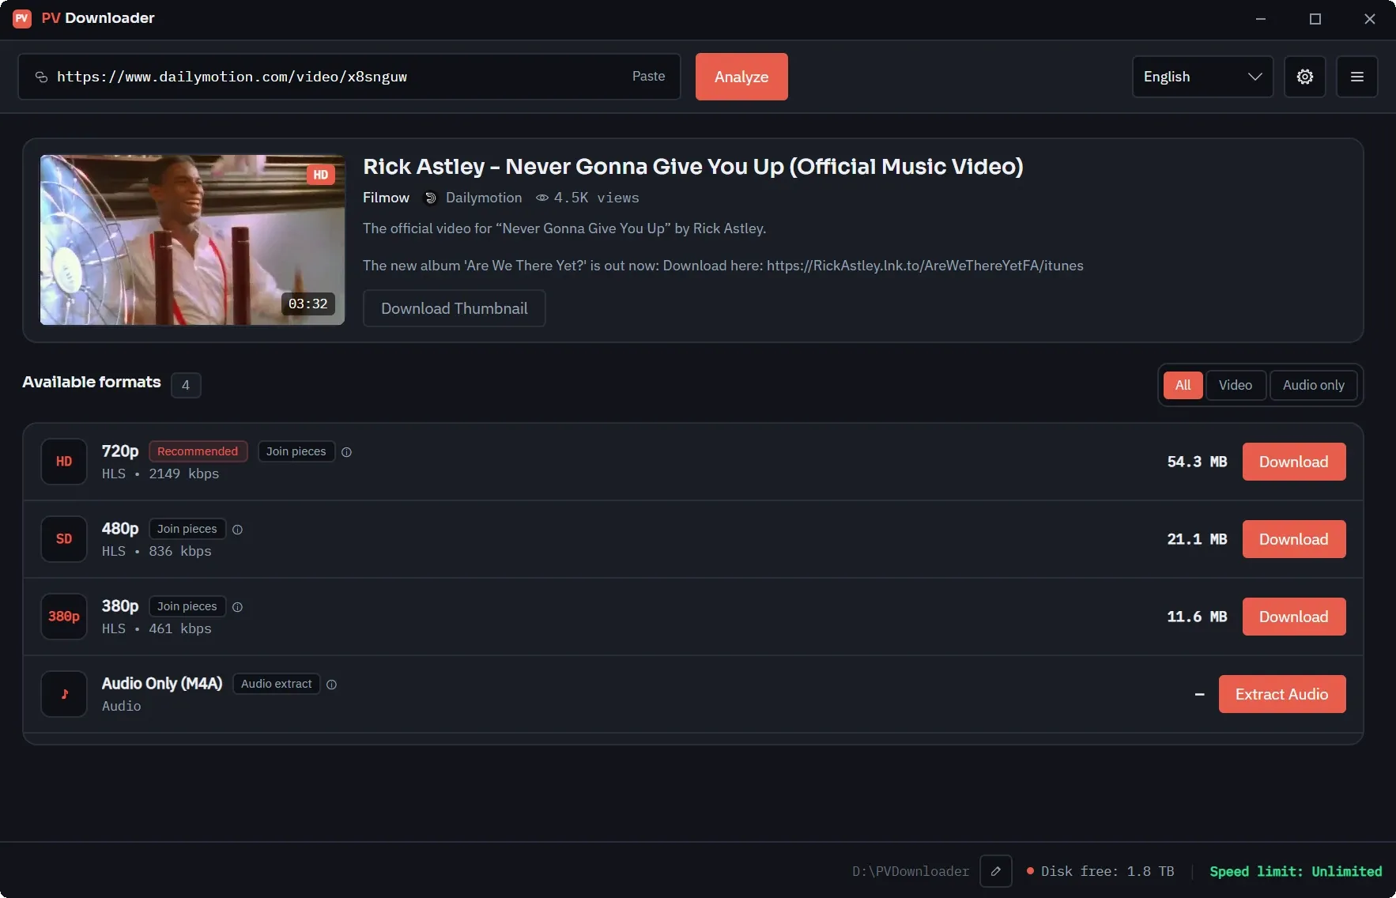Click the Audio extract tag
This screenshot has width=1396, height=898.
tap(277, 684)
